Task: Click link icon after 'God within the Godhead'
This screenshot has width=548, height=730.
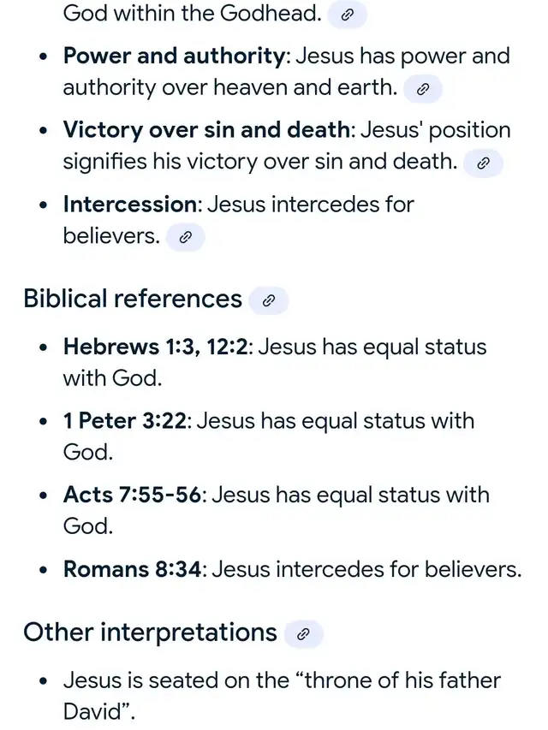Action: coord(347,15)
